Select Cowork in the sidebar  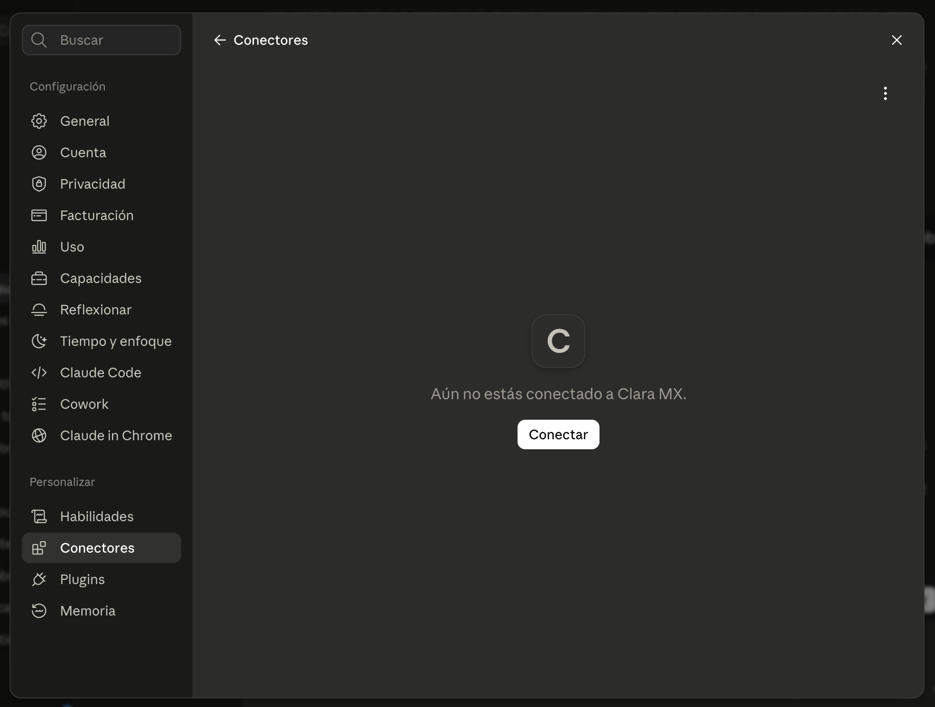coord(102,404)
